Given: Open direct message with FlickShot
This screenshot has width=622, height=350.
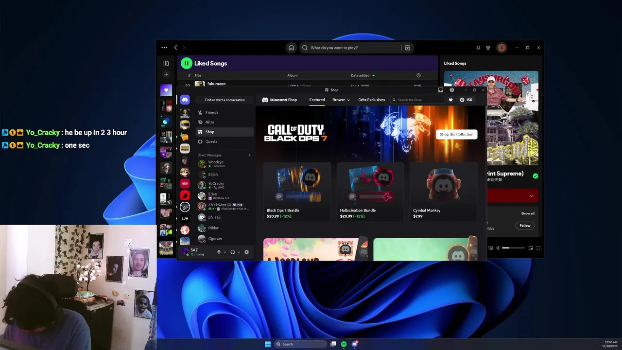Looking at the screenshot, I should [225, 206].
